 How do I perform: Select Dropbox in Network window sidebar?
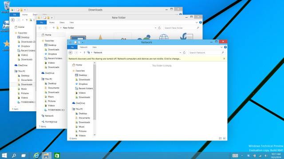pos(81,84)
